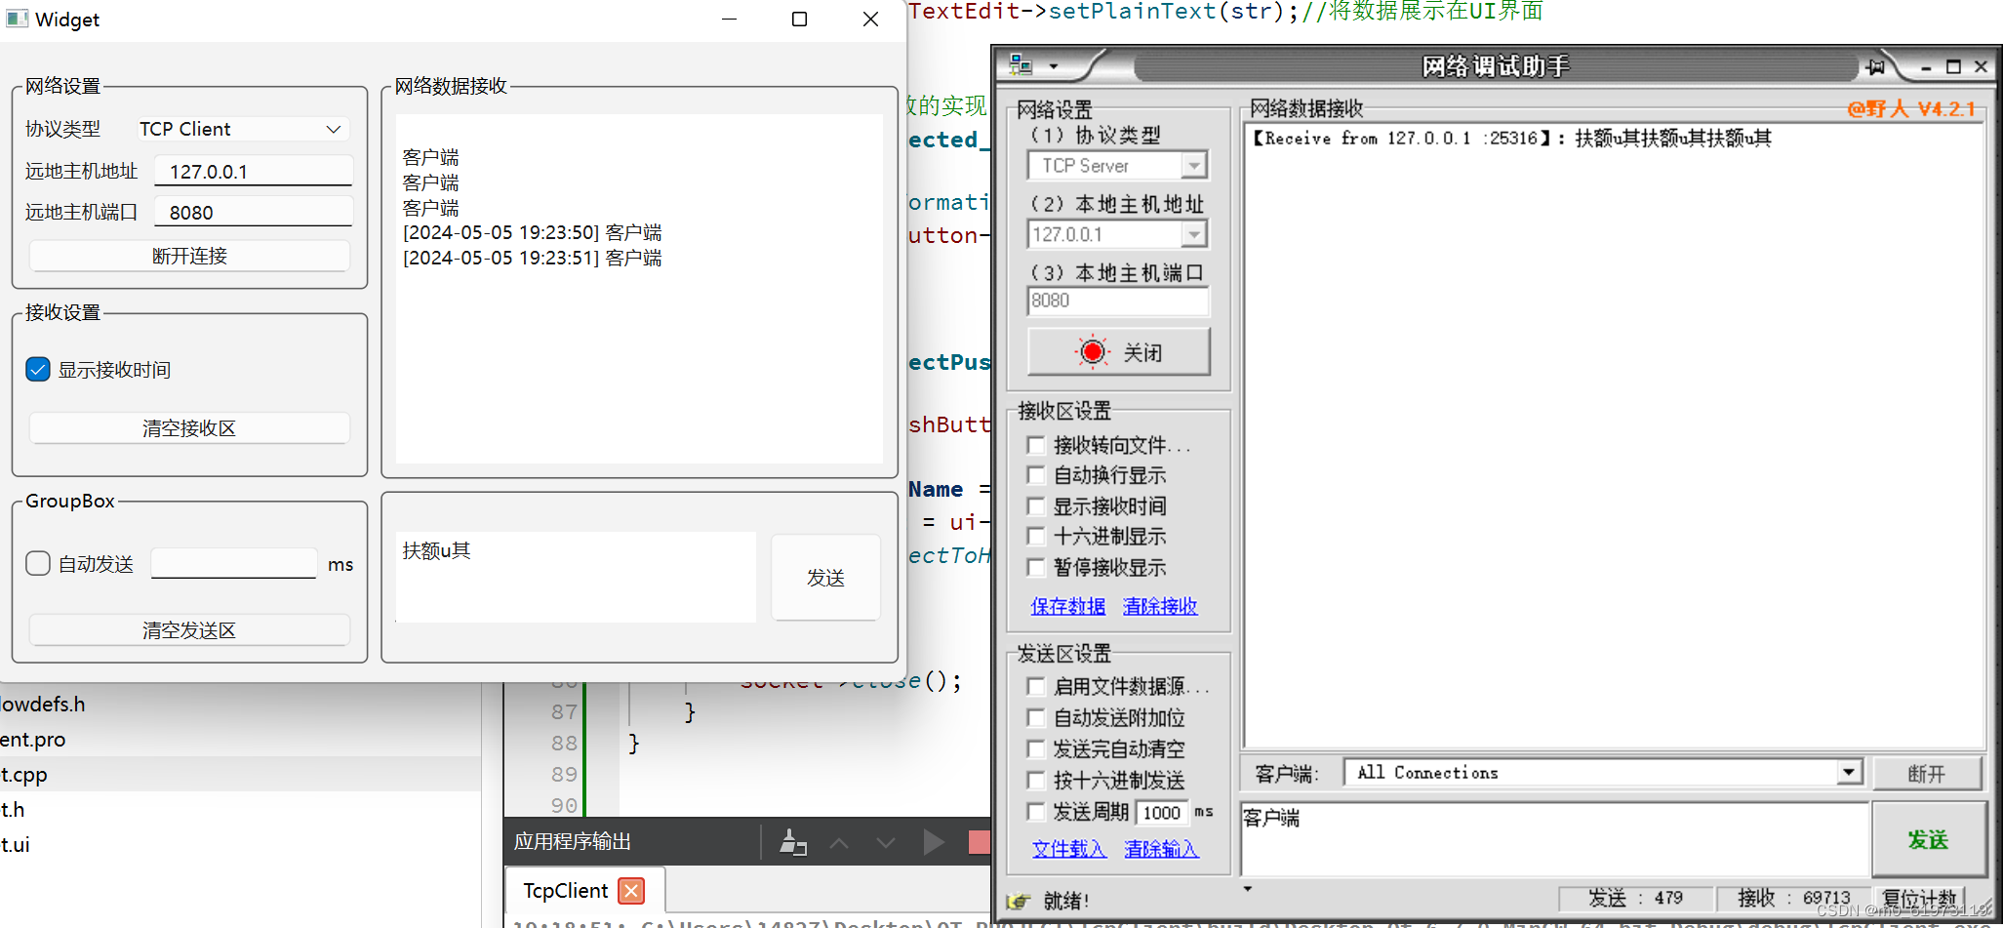Viewport: 2003px width, 928px height.
Task: Select the lowdefs.h file in project tree
Action: [x=240, y=704]
